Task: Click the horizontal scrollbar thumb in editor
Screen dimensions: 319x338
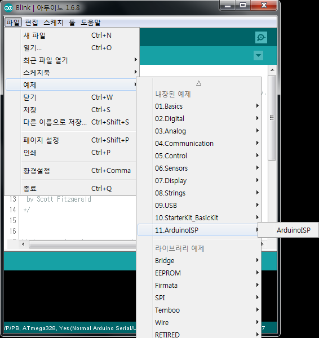Action: point(83,244)
